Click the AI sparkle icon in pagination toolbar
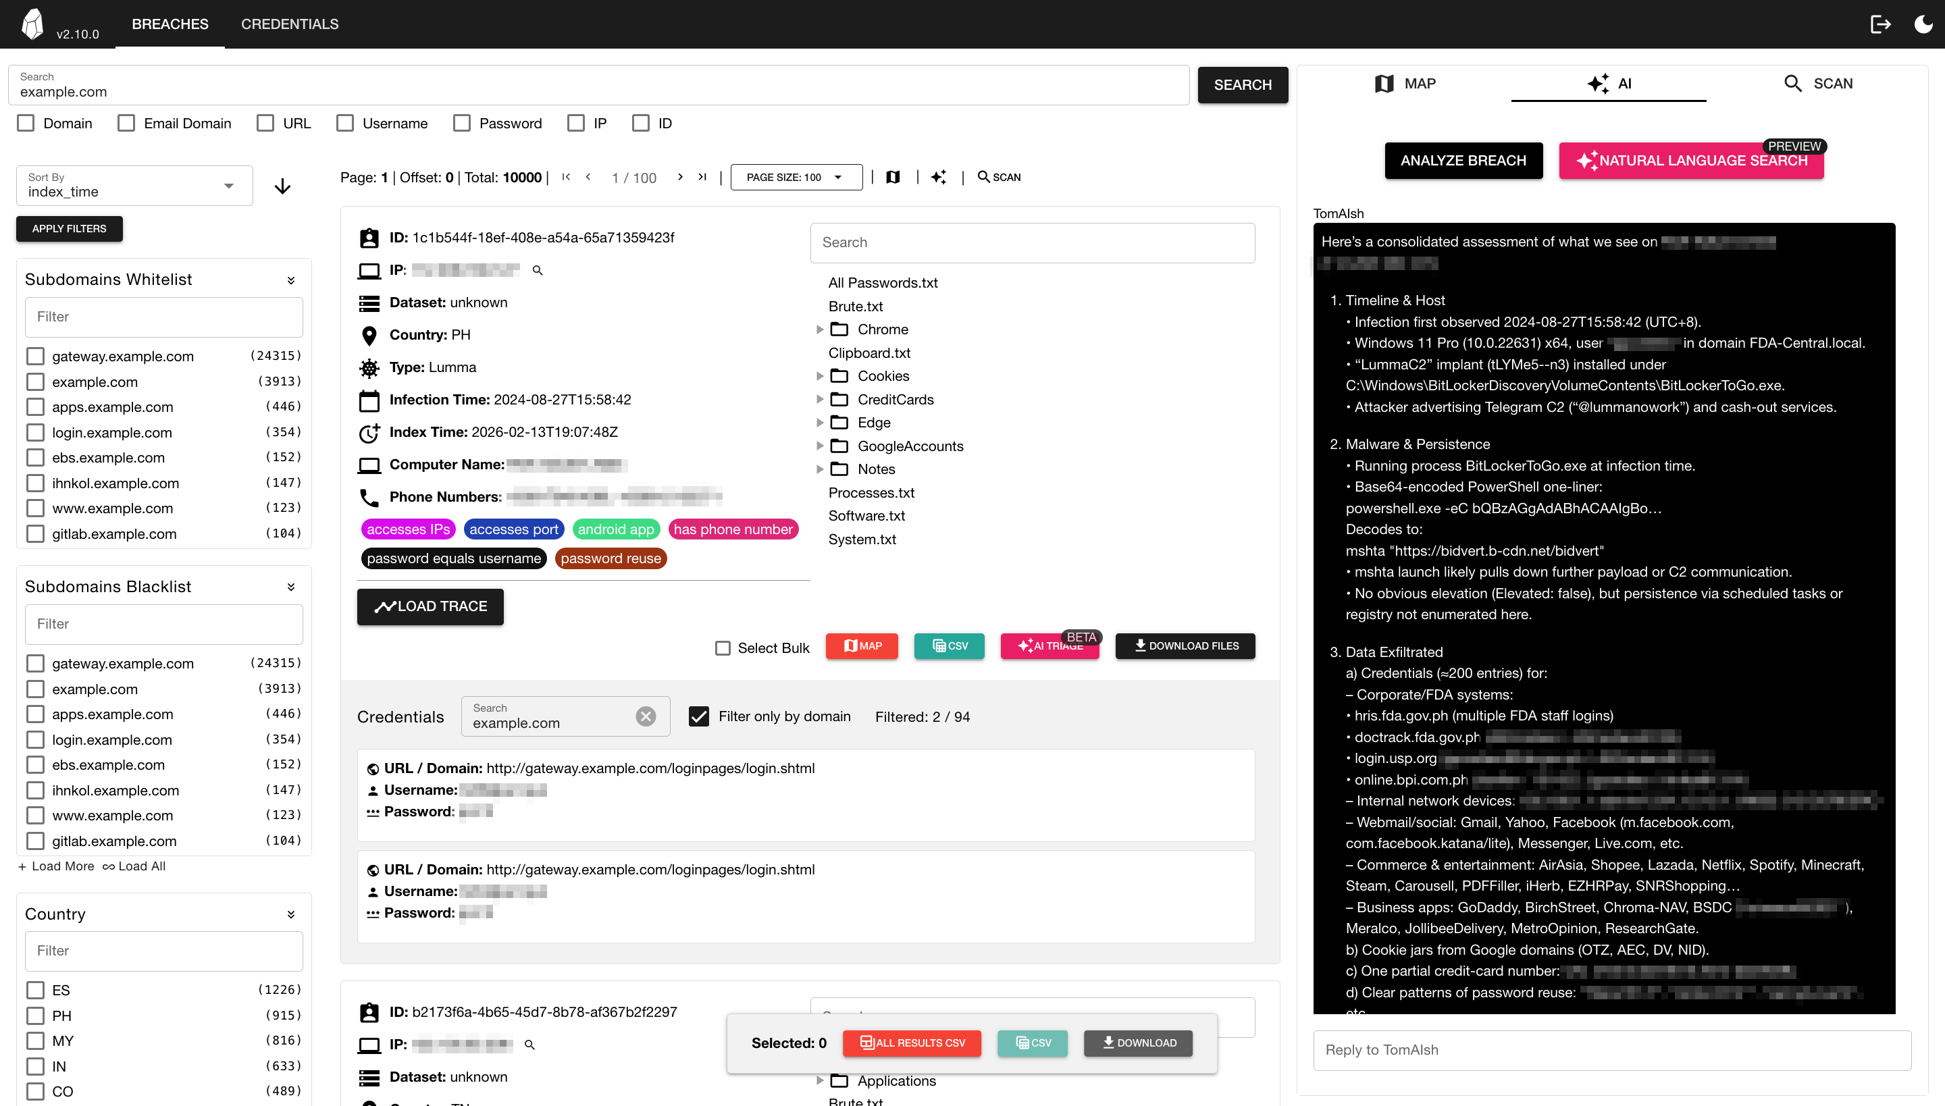This screenshot has width=1945, height=1106. (x=939, y=177)
